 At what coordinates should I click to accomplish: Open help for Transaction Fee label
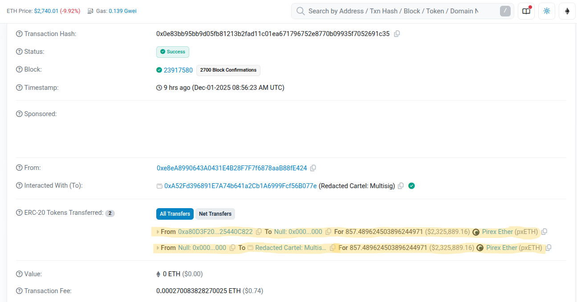19,291
